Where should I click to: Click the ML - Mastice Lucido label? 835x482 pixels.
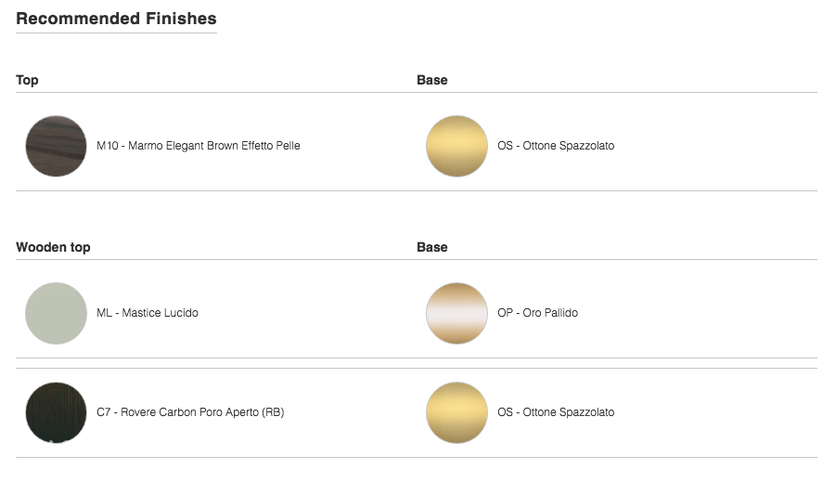[147, 313]
